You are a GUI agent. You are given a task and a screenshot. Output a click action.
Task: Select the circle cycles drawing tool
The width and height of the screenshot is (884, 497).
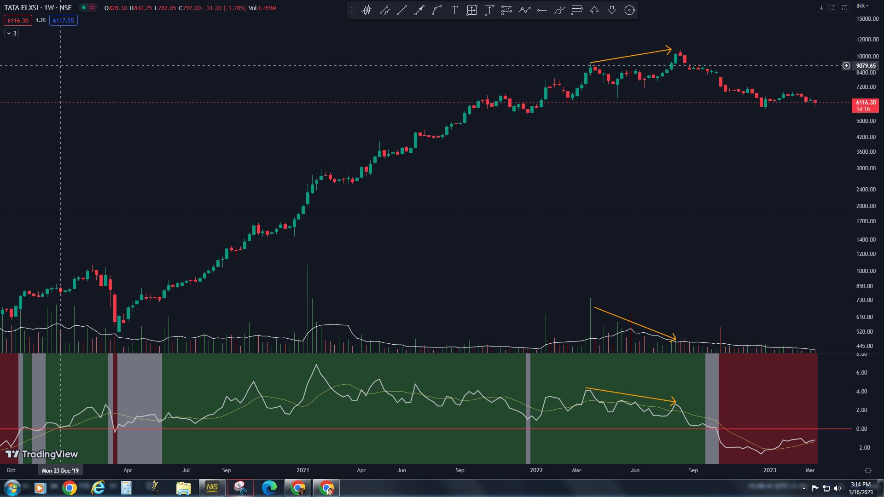pyautogui.click(x=629, y=10)
